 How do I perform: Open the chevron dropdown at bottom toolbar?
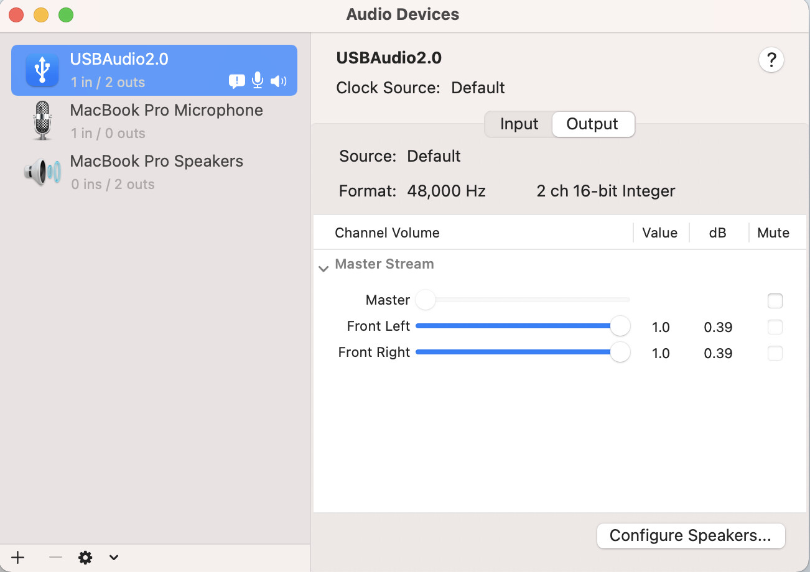pyautogui.click(x=113, y=558)
